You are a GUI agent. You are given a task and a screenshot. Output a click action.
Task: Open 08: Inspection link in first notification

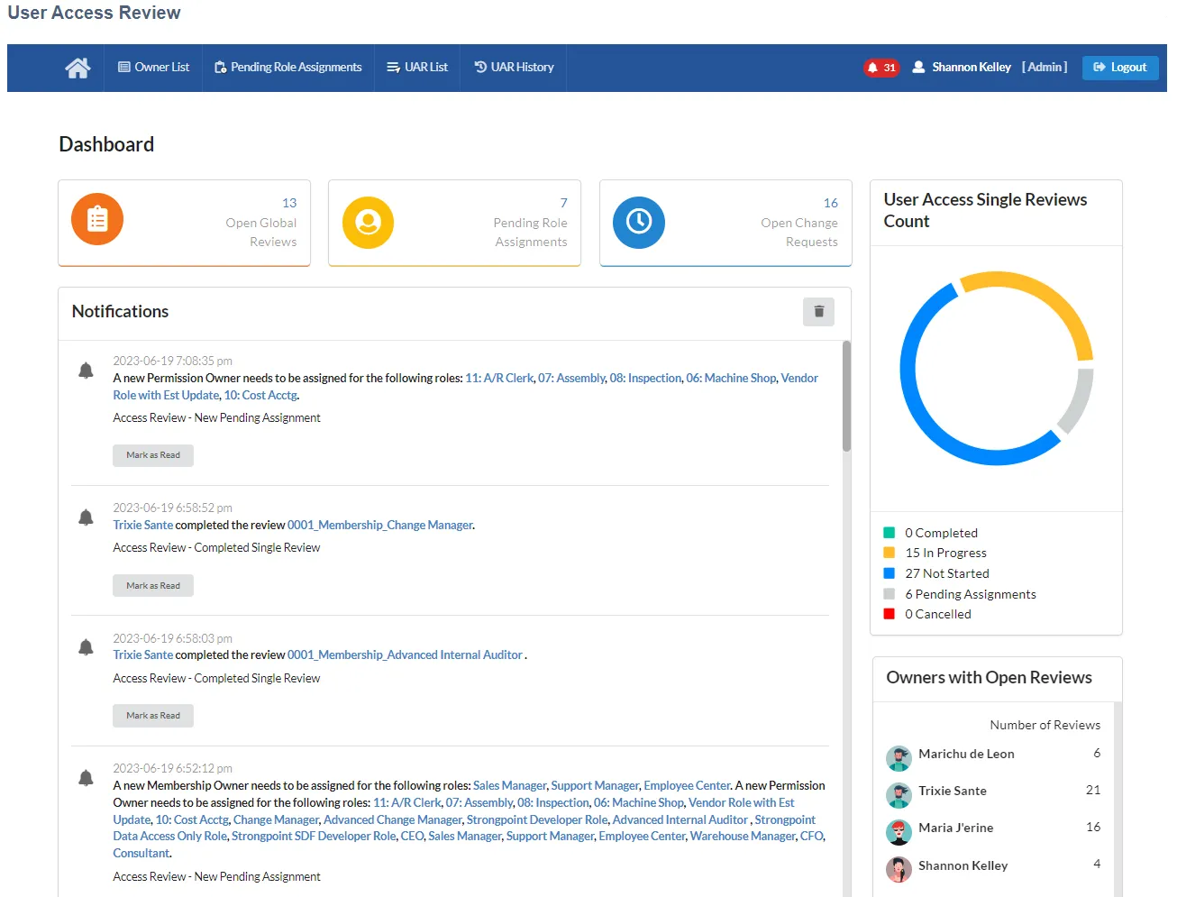[645, 378]
